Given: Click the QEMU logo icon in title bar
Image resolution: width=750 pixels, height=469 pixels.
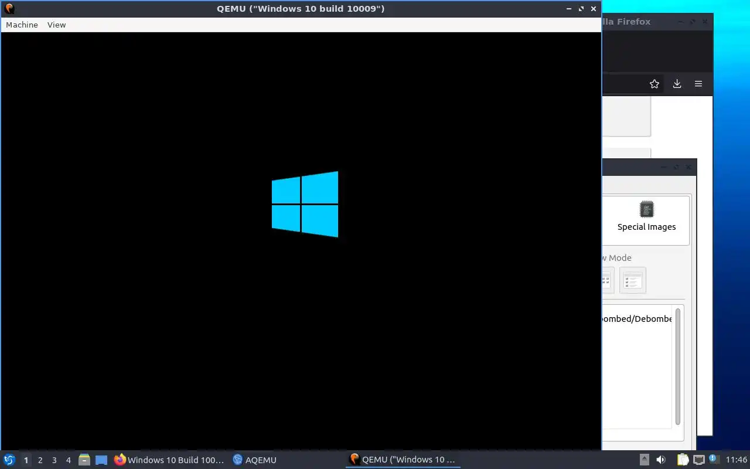Looking at the screenshot, I should click(9, 9).
